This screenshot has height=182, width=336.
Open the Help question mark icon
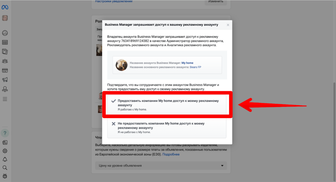pyautogui.click(x=5, y=133)
